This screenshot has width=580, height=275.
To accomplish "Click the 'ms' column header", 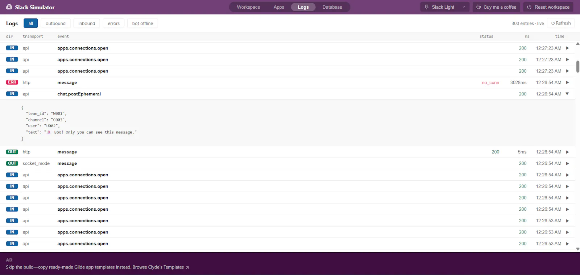I will pyautogui.click(x=527, y=36).
